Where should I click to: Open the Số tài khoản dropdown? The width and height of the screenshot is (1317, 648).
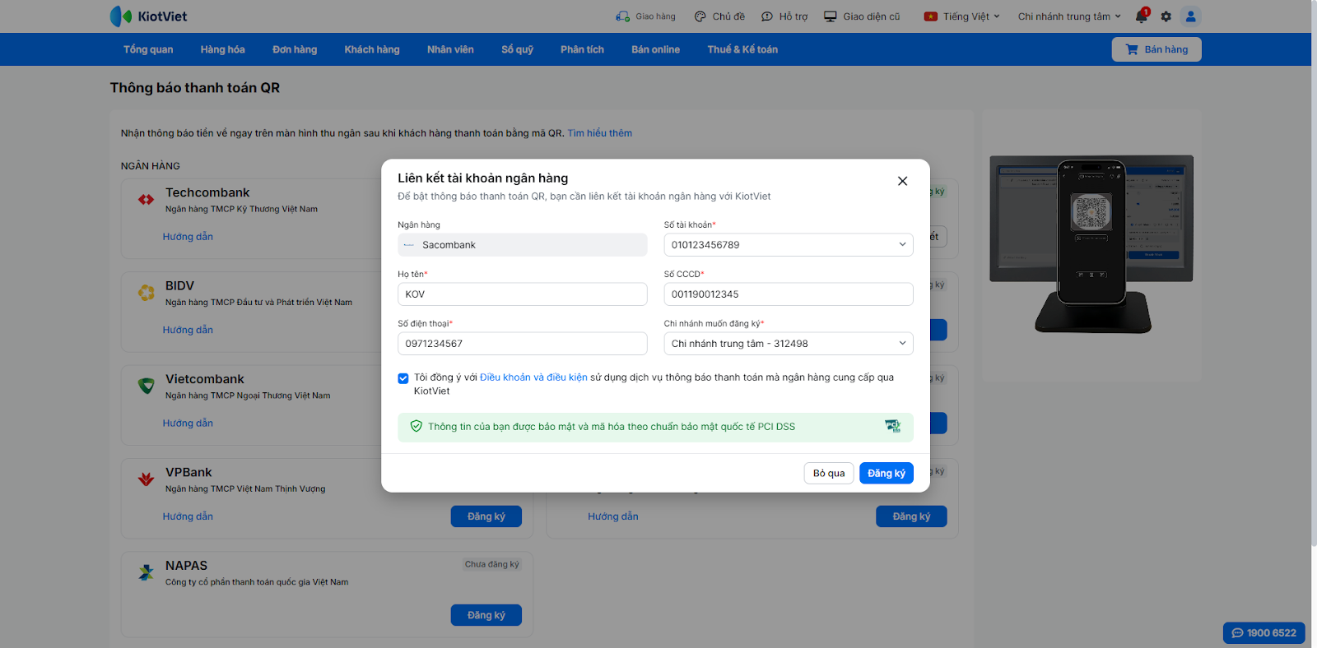[x=789, y=245]
